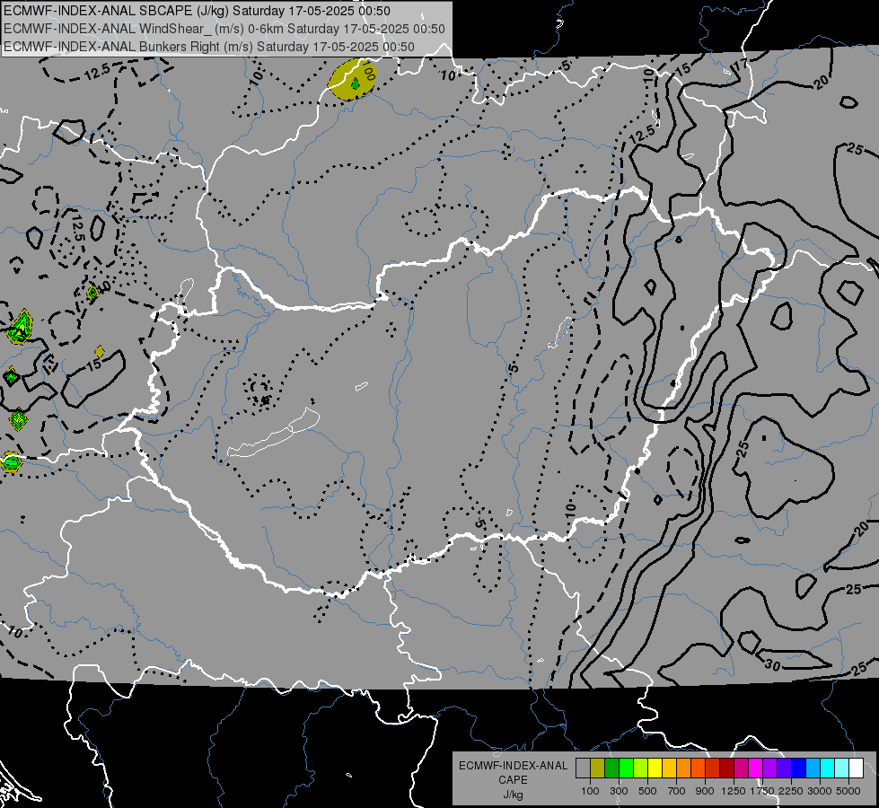Pick the pure yellow legend swatch
The image size is (879, 808).
tap(655, 768)
